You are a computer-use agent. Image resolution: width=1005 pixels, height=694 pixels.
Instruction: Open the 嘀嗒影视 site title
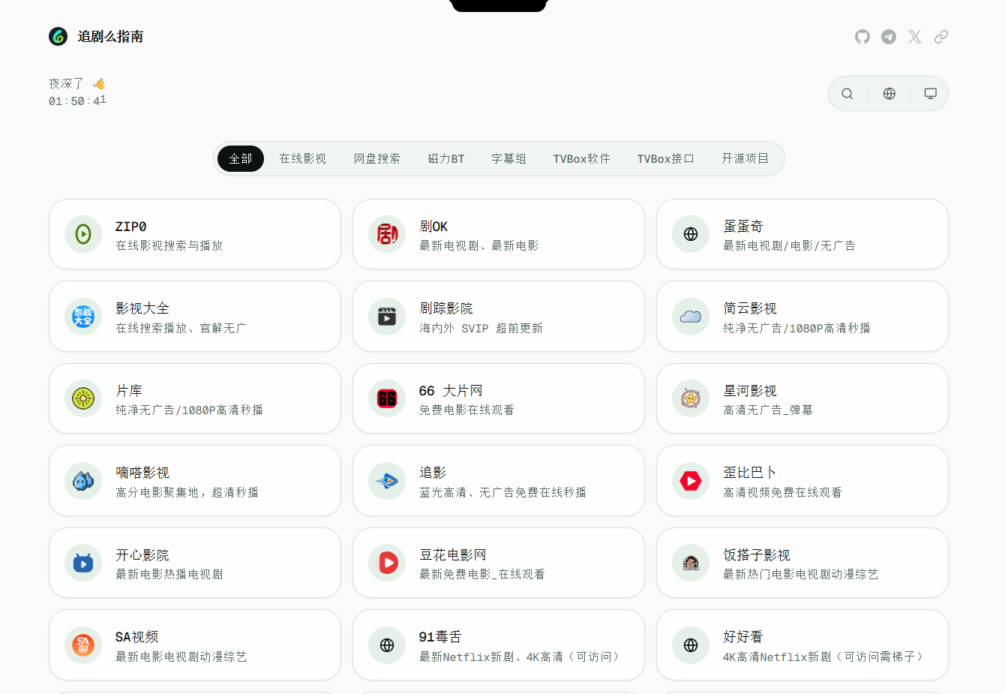pos(142,473)
